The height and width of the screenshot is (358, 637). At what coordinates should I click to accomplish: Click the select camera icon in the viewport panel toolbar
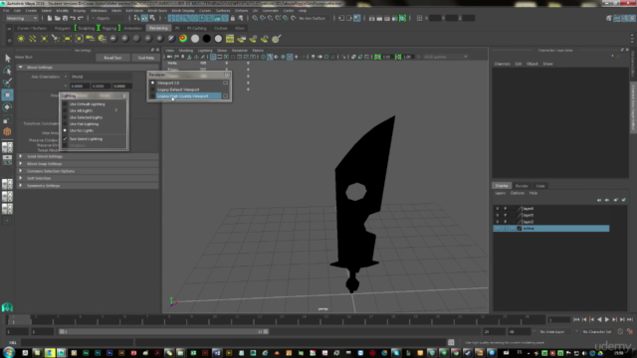coord(169,57)
